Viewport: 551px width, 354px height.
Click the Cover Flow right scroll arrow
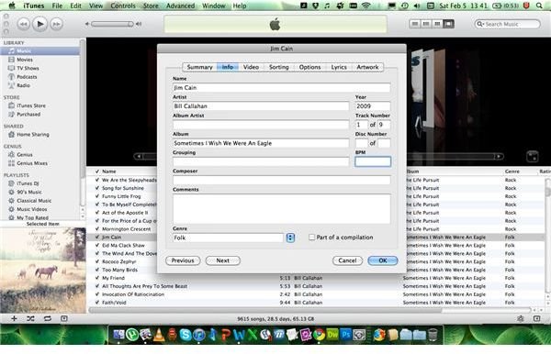click(499, 157)
